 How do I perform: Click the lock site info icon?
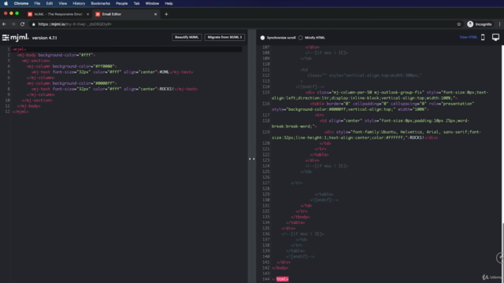pyautogui.click(x=33, y=24)
